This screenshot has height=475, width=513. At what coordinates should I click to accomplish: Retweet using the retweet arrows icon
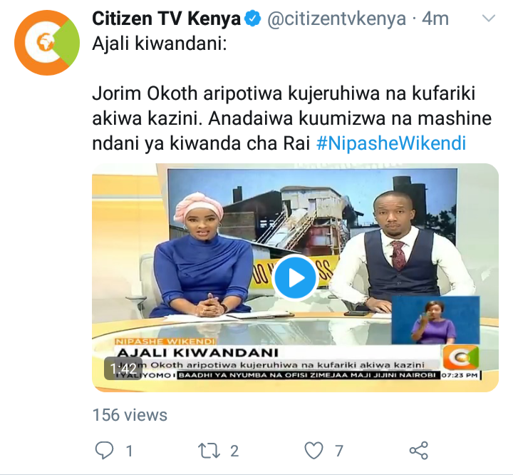(x=209, y=451)
